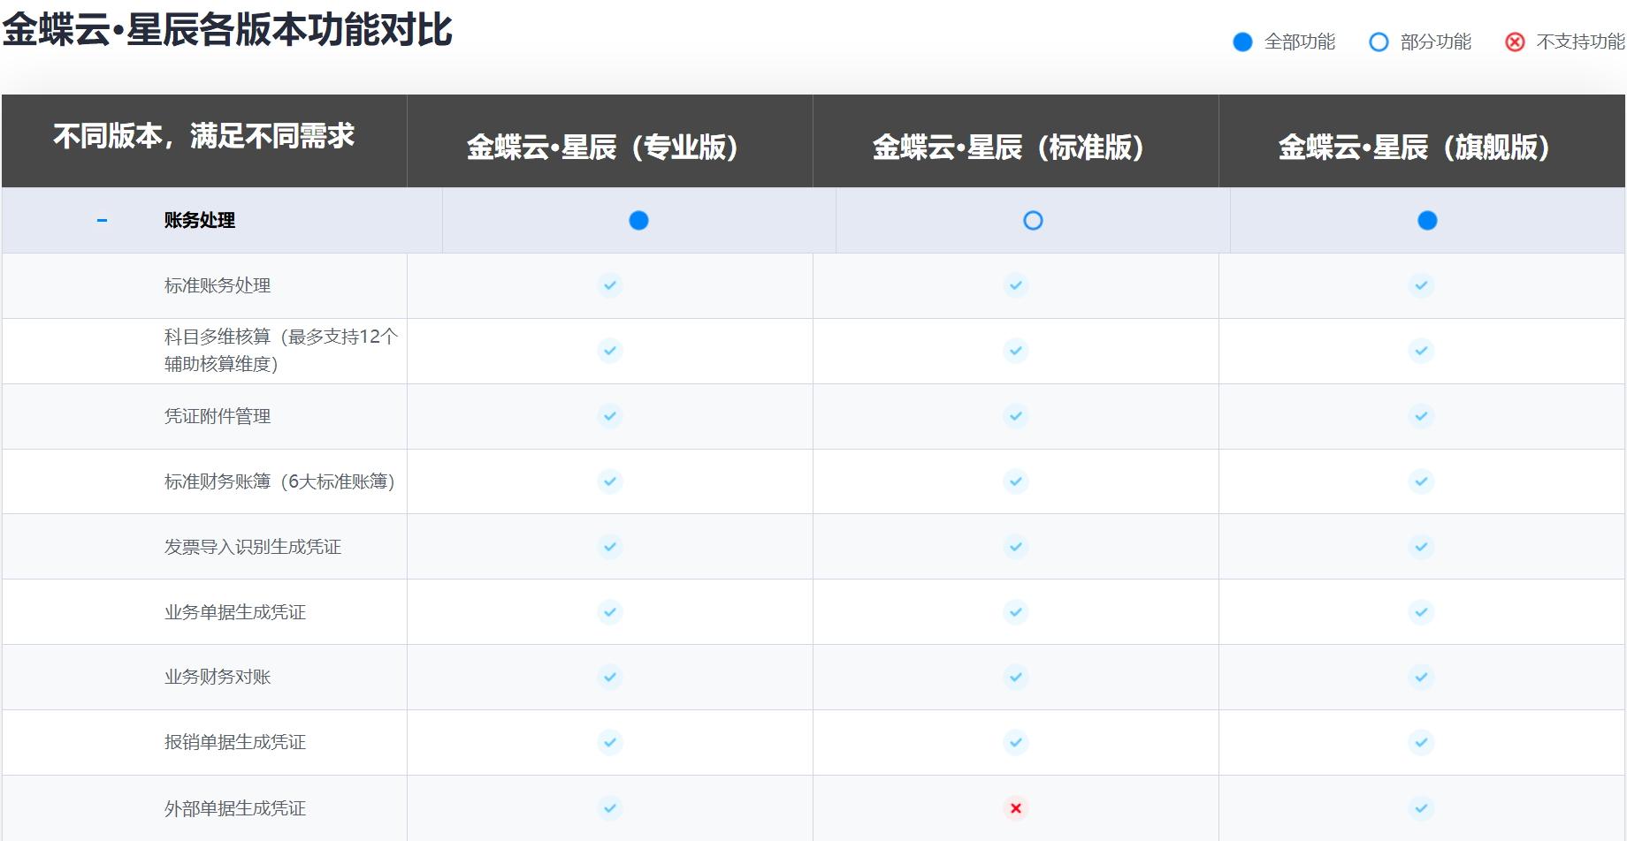Click the filled blue circle under 专业版 in 账务处理 row
Image resolution: width=1627 pixels, height=841 pixels.
tap(638, 221)
